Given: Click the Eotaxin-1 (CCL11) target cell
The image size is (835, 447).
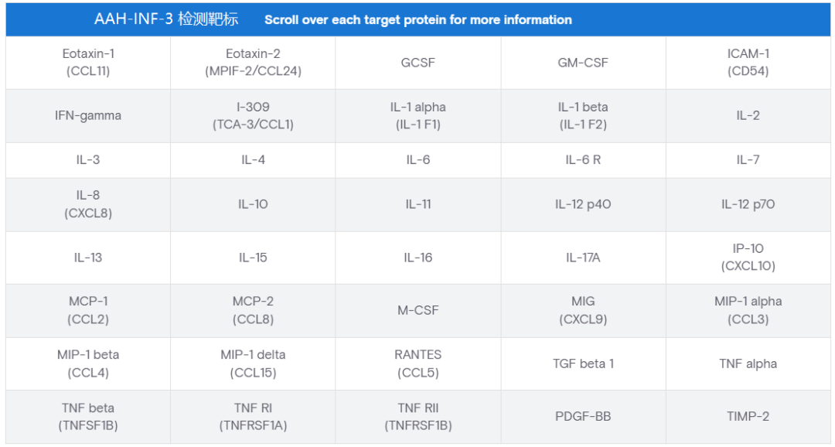Looking at the screenshot, I should [88, 63].
